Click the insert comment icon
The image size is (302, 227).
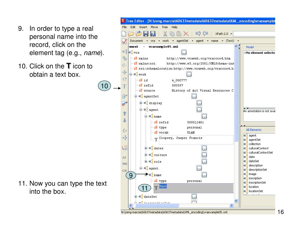pos(124,65)
